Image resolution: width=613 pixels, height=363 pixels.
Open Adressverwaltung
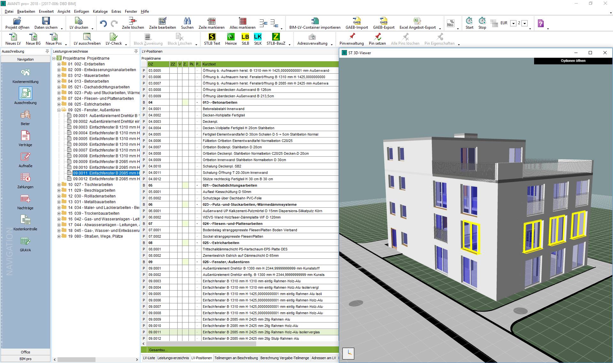pos(312,39)
